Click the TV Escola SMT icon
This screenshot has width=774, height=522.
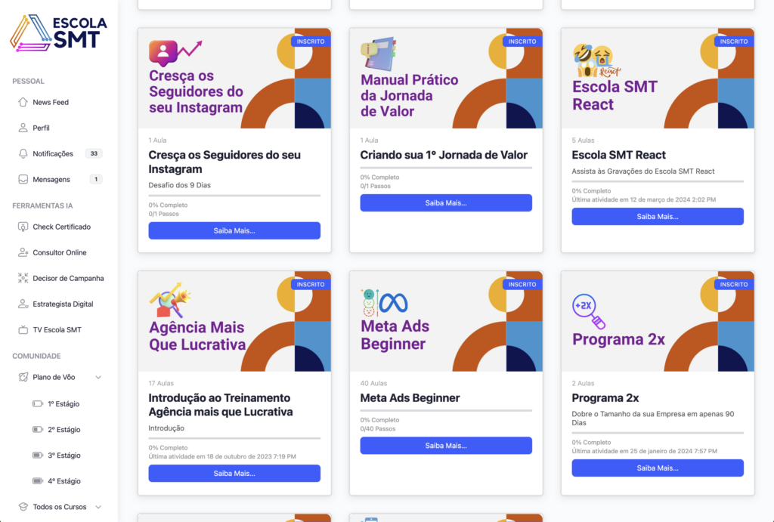(x=23, y=329)
